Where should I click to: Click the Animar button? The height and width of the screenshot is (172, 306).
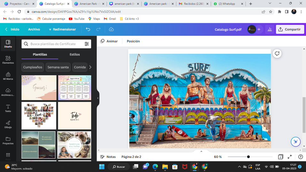point(109,41)
